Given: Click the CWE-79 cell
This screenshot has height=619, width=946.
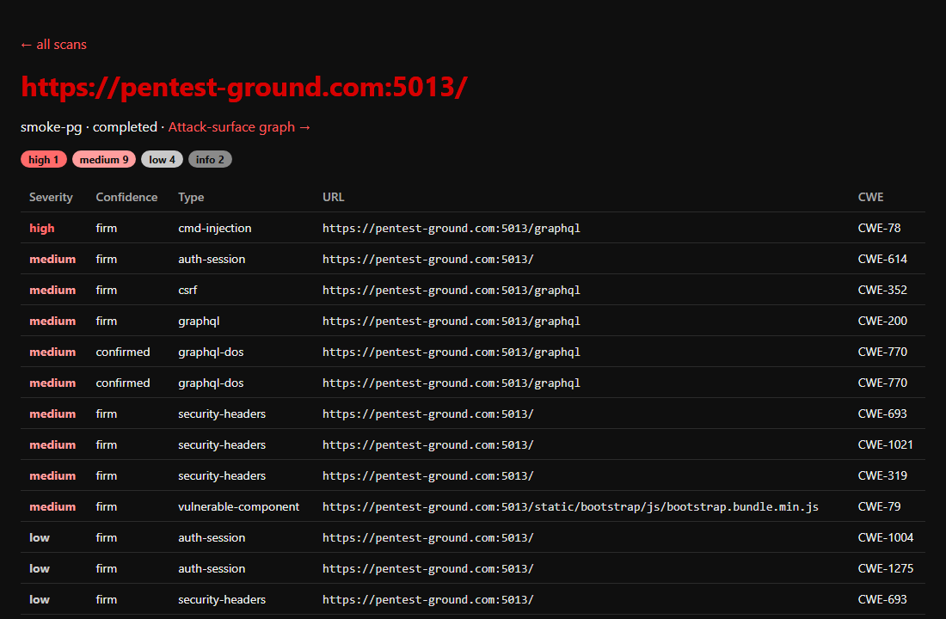Looking at the screenshot, I should 879,506.
